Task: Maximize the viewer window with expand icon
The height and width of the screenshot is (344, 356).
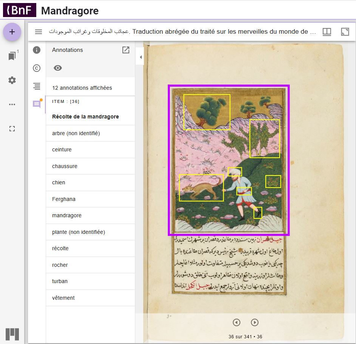Action: (x=345, y=32)
